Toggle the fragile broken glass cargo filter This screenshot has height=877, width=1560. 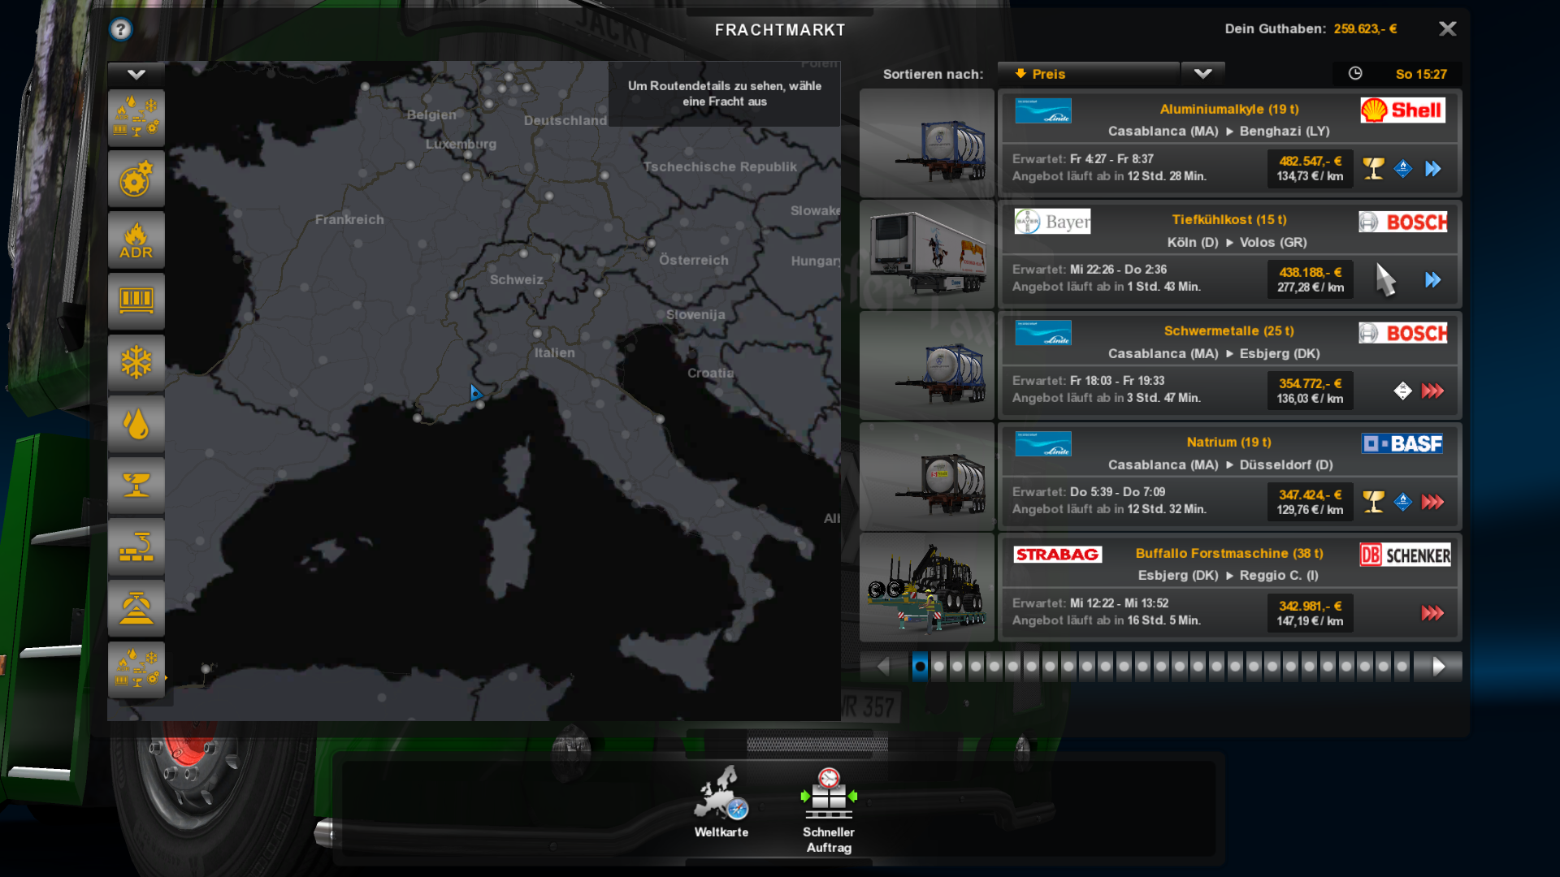tap(136, 486)
